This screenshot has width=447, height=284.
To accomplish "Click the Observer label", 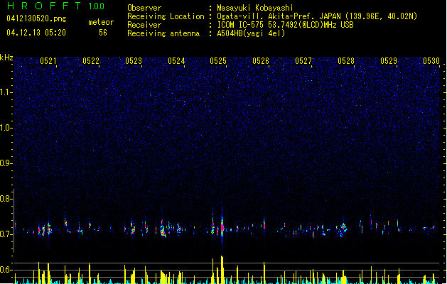I will click(x=144, y=8).
